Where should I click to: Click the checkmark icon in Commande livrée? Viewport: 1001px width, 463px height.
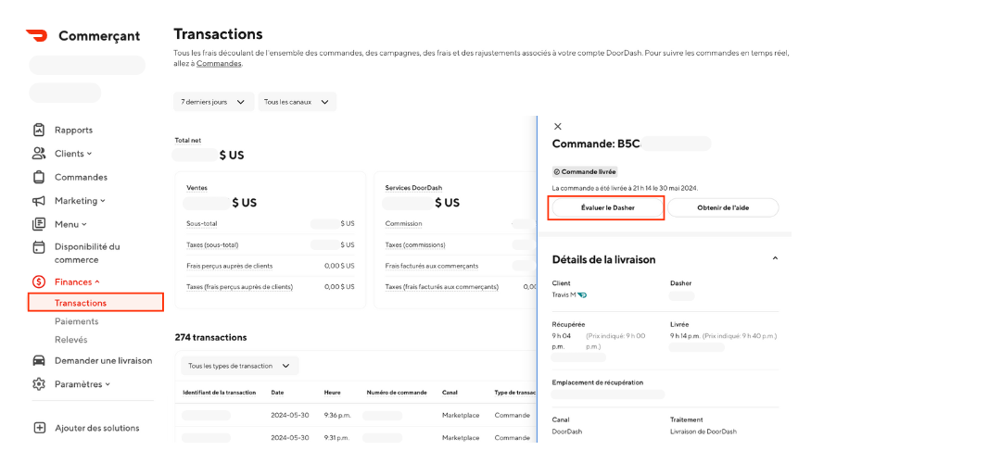[556, 172]
